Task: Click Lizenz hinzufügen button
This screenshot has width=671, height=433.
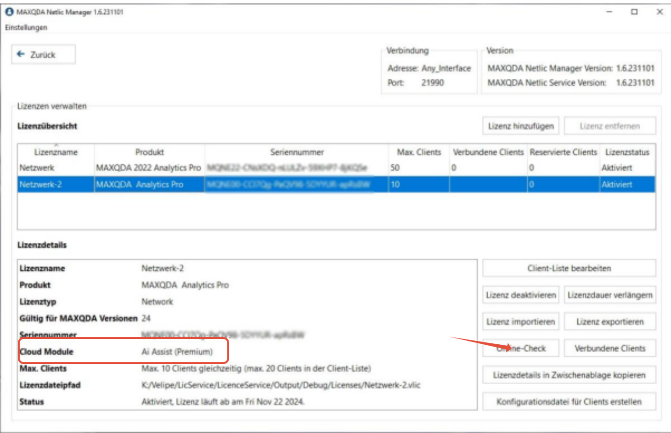Action: 521,126
